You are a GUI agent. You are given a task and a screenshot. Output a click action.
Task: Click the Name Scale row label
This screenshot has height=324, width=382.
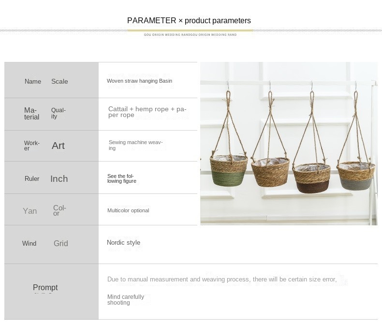(x=46, y=81)
